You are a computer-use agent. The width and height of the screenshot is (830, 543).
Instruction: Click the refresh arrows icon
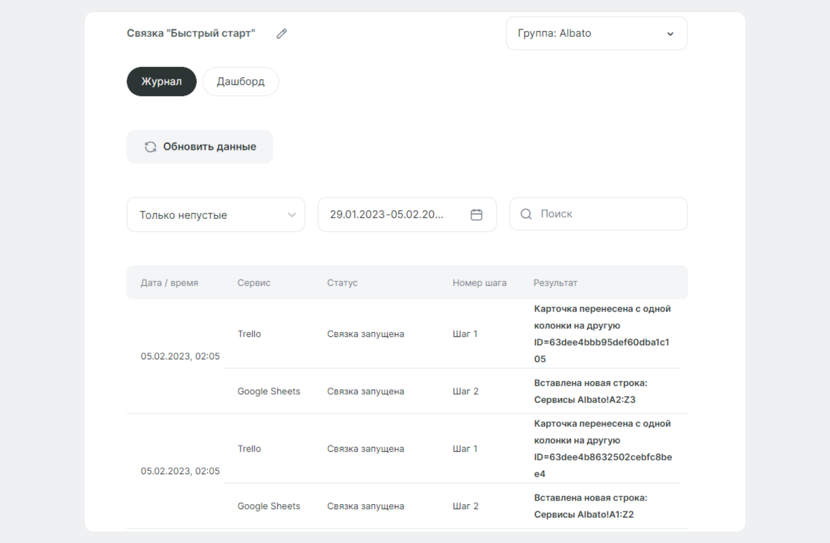(150, 147)
